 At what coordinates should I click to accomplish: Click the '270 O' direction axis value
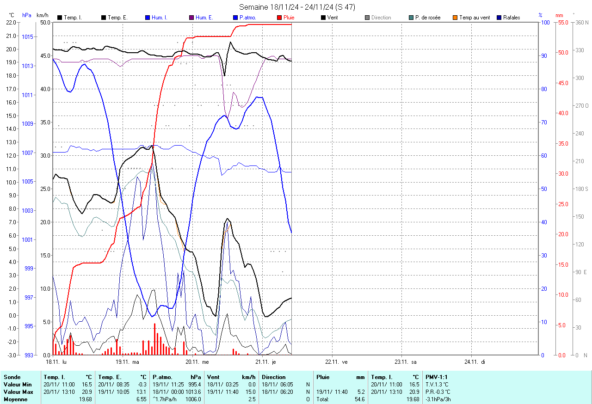tap(581, 105)
